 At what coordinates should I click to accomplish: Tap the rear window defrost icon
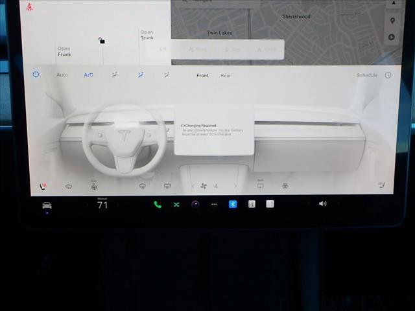pos(167,187)
